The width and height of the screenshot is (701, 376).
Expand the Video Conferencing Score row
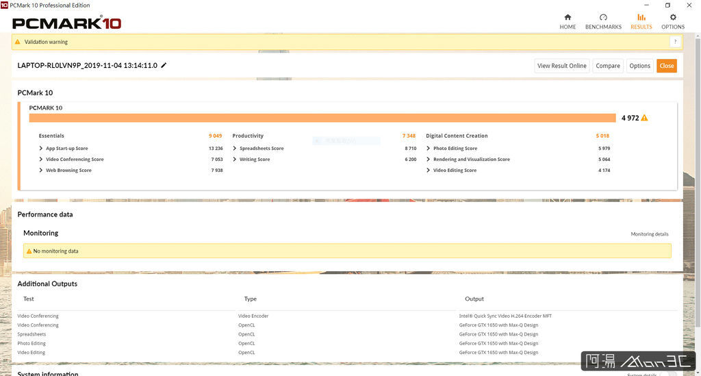tap(40, 159)
